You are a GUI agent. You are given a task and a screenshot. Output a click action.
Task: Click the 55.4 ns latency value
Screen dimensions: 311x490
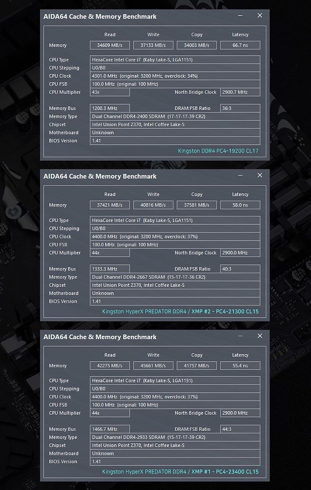[240, 366]
